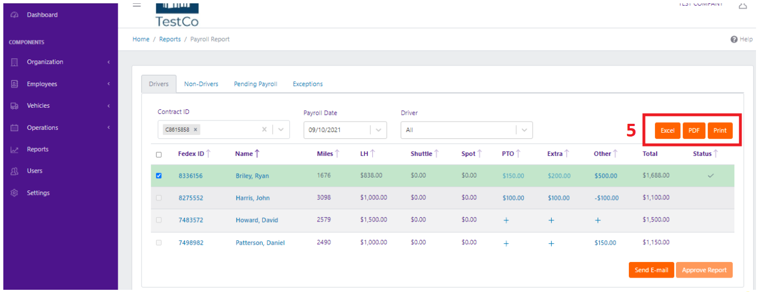
Task: Open driver Harris, John link
Action: pyautogui.click(x=253, y=198)
